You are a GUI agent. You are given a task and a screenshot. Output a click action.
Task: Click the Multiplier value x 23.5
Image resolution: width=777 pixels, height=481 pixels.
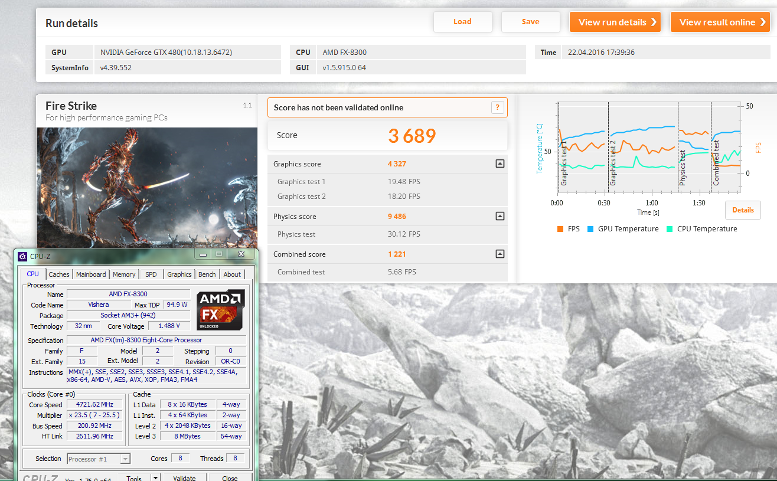click(94, 415)
